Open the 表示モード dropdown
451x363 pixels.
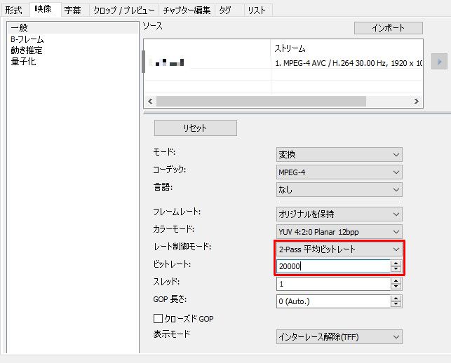coord(339,337)
